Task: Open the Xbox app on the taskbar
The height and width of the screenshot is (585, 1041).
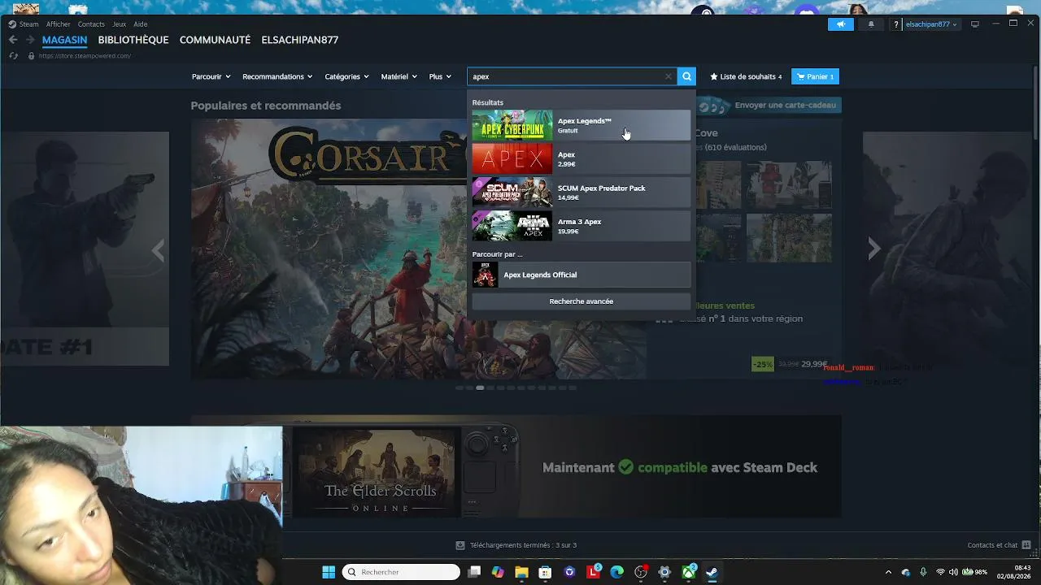Action: click(x=688, y=572)
